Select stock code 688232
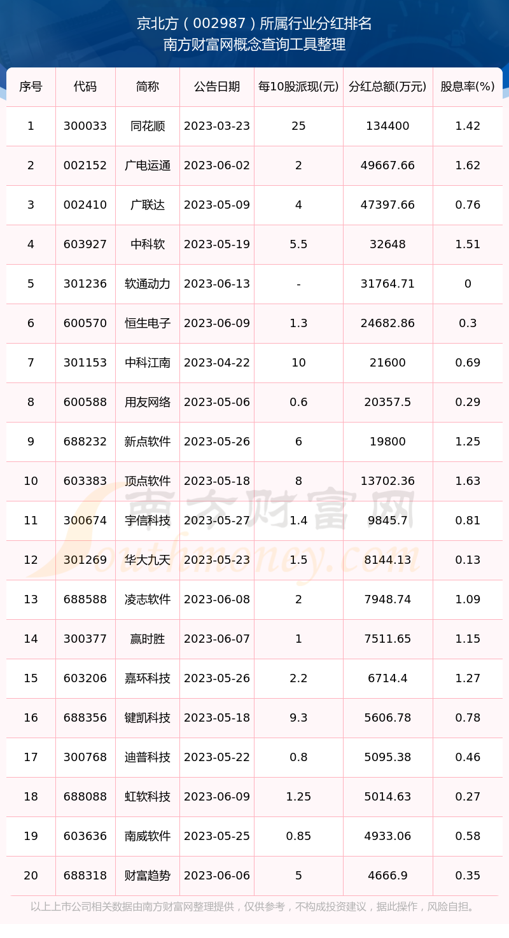This screenshot has width=509, height=938. (85, 442)
